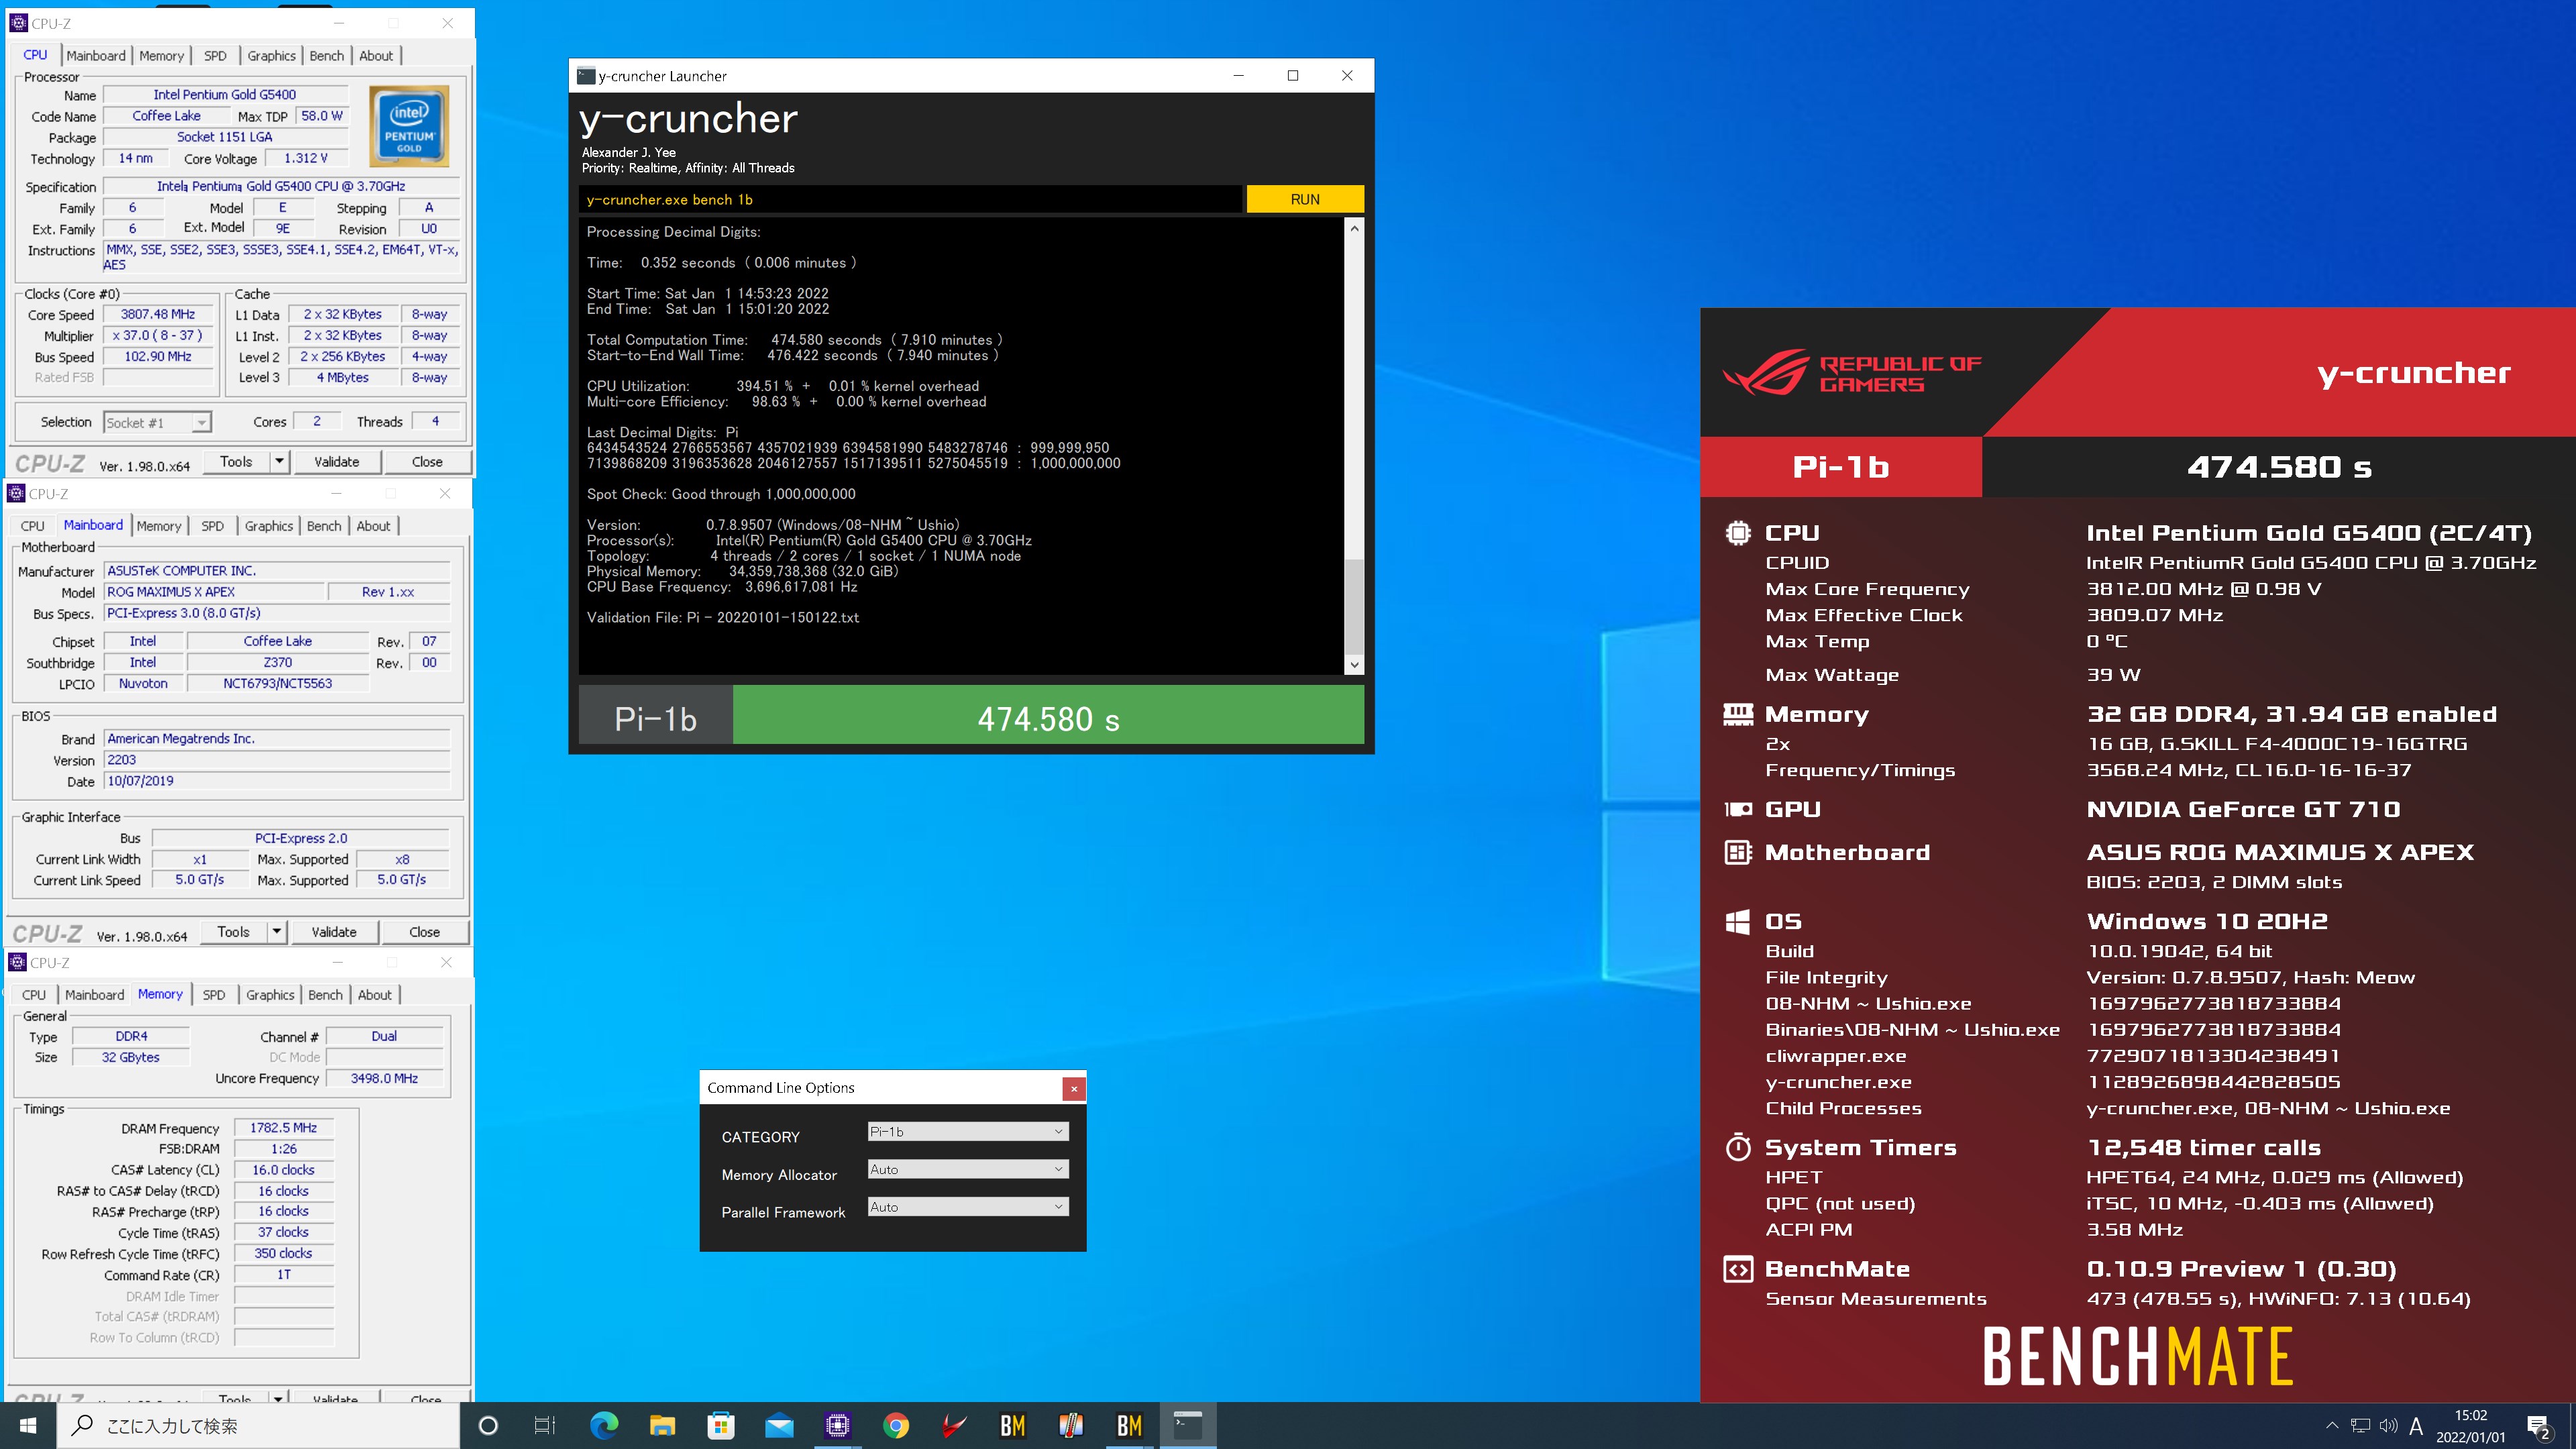The height and width of the screenshot is (1449, 2576).
Task: Click the red bird icon on the taskbar
Action: pyautogui.click(x=954, y=1425)
